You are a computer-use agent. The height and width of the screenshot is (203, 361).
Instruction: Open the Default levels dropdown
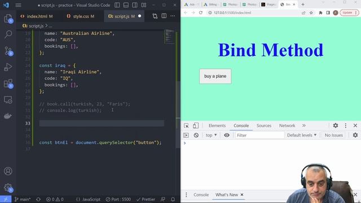(302, 135)
